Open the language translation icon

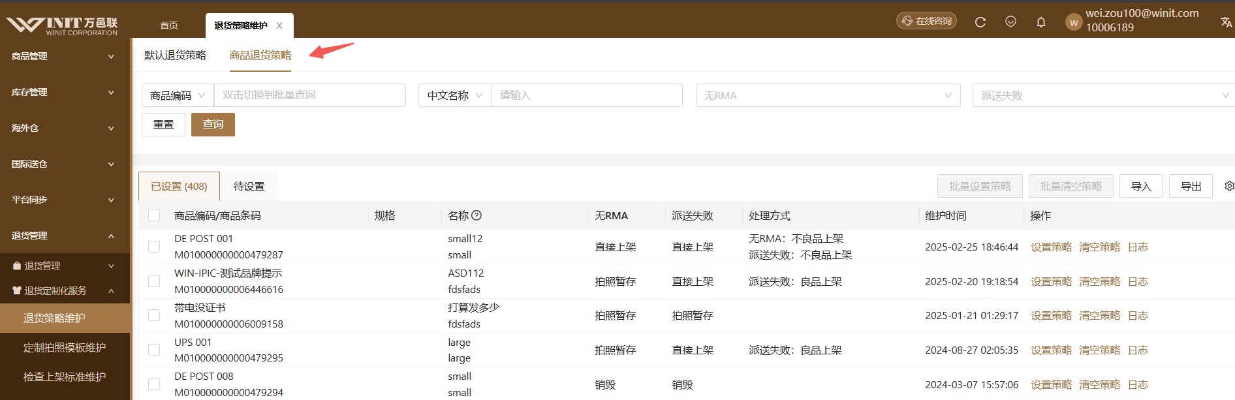[1226, 22]
